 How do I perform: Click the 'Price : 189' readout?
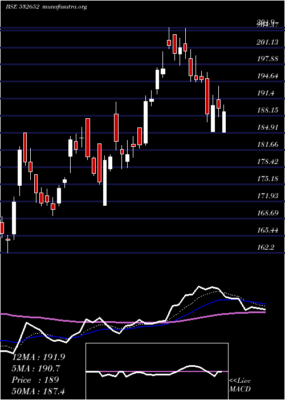(35, 380)
